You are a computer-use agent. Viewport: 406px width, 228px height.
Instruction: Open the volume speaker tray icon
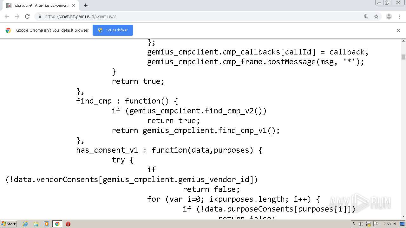[361, 224]
